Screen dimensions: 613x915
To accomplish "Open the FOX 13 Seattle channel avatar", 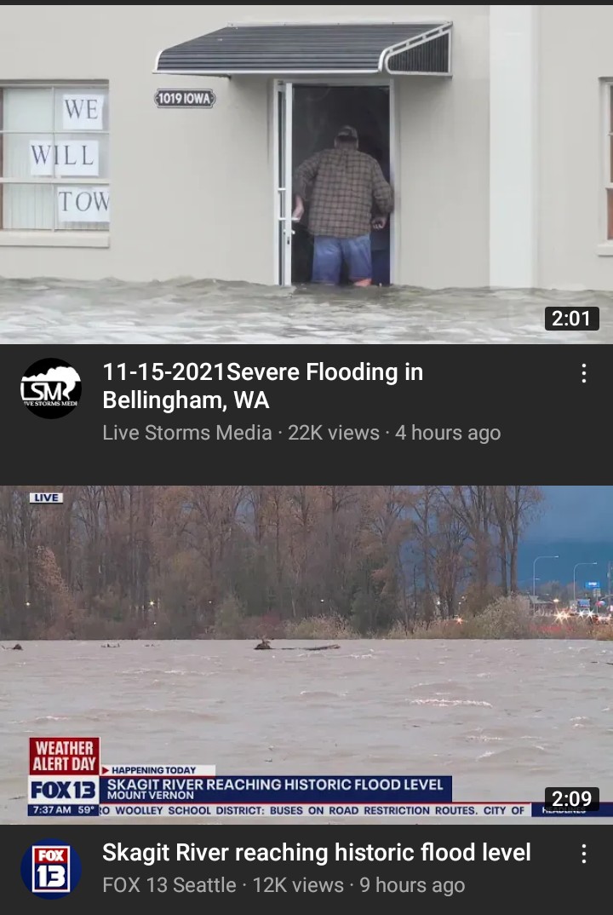I will click(x=51, y=869).
